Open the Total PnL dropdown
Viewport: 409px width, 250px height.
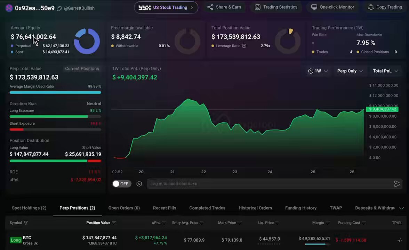[385, 71]
